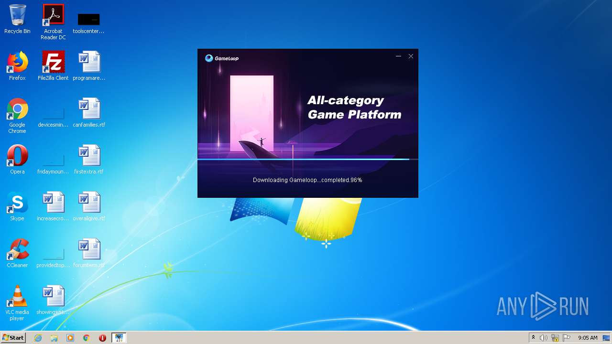Click the Gameloop logo in installer
The height and width of the screenshot is (344, 612).
(x=222, y=58)
